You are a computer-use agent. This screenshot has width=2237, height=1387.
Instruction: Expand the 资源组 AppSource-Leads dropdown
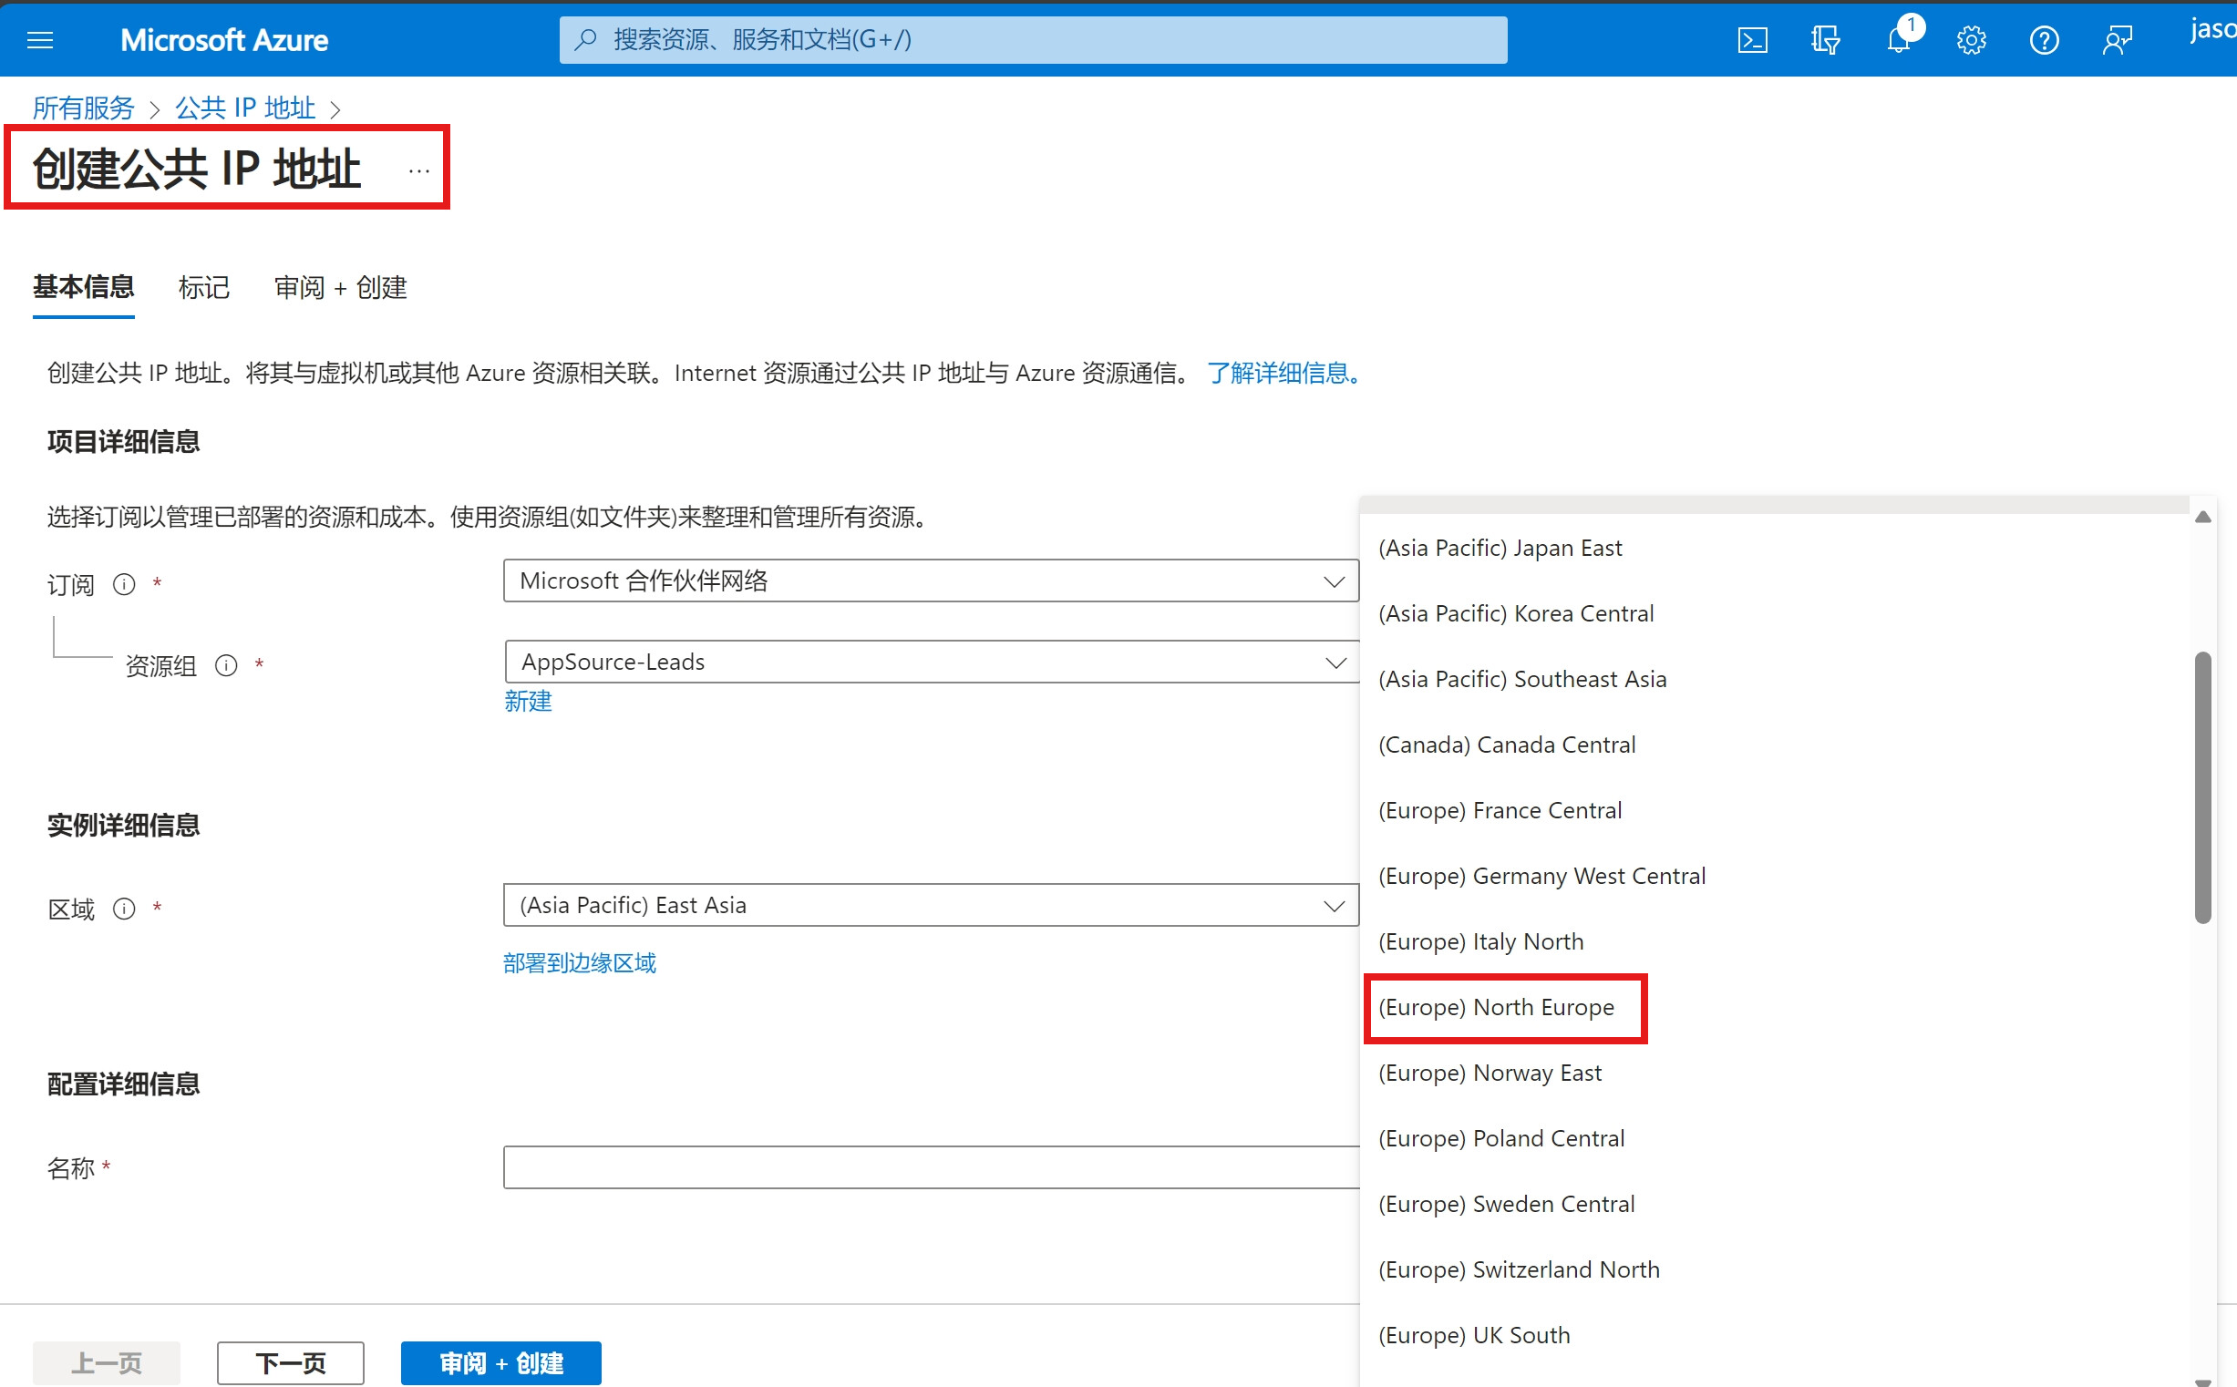coord(932,662)
